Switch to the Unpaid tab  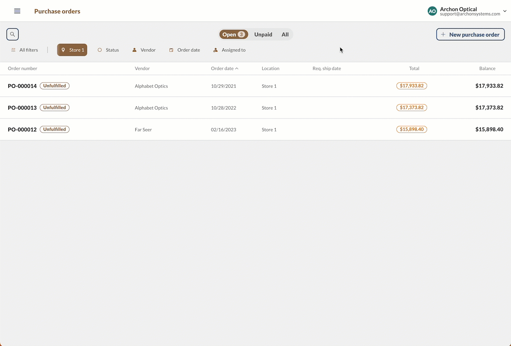[x=263, y=35]
